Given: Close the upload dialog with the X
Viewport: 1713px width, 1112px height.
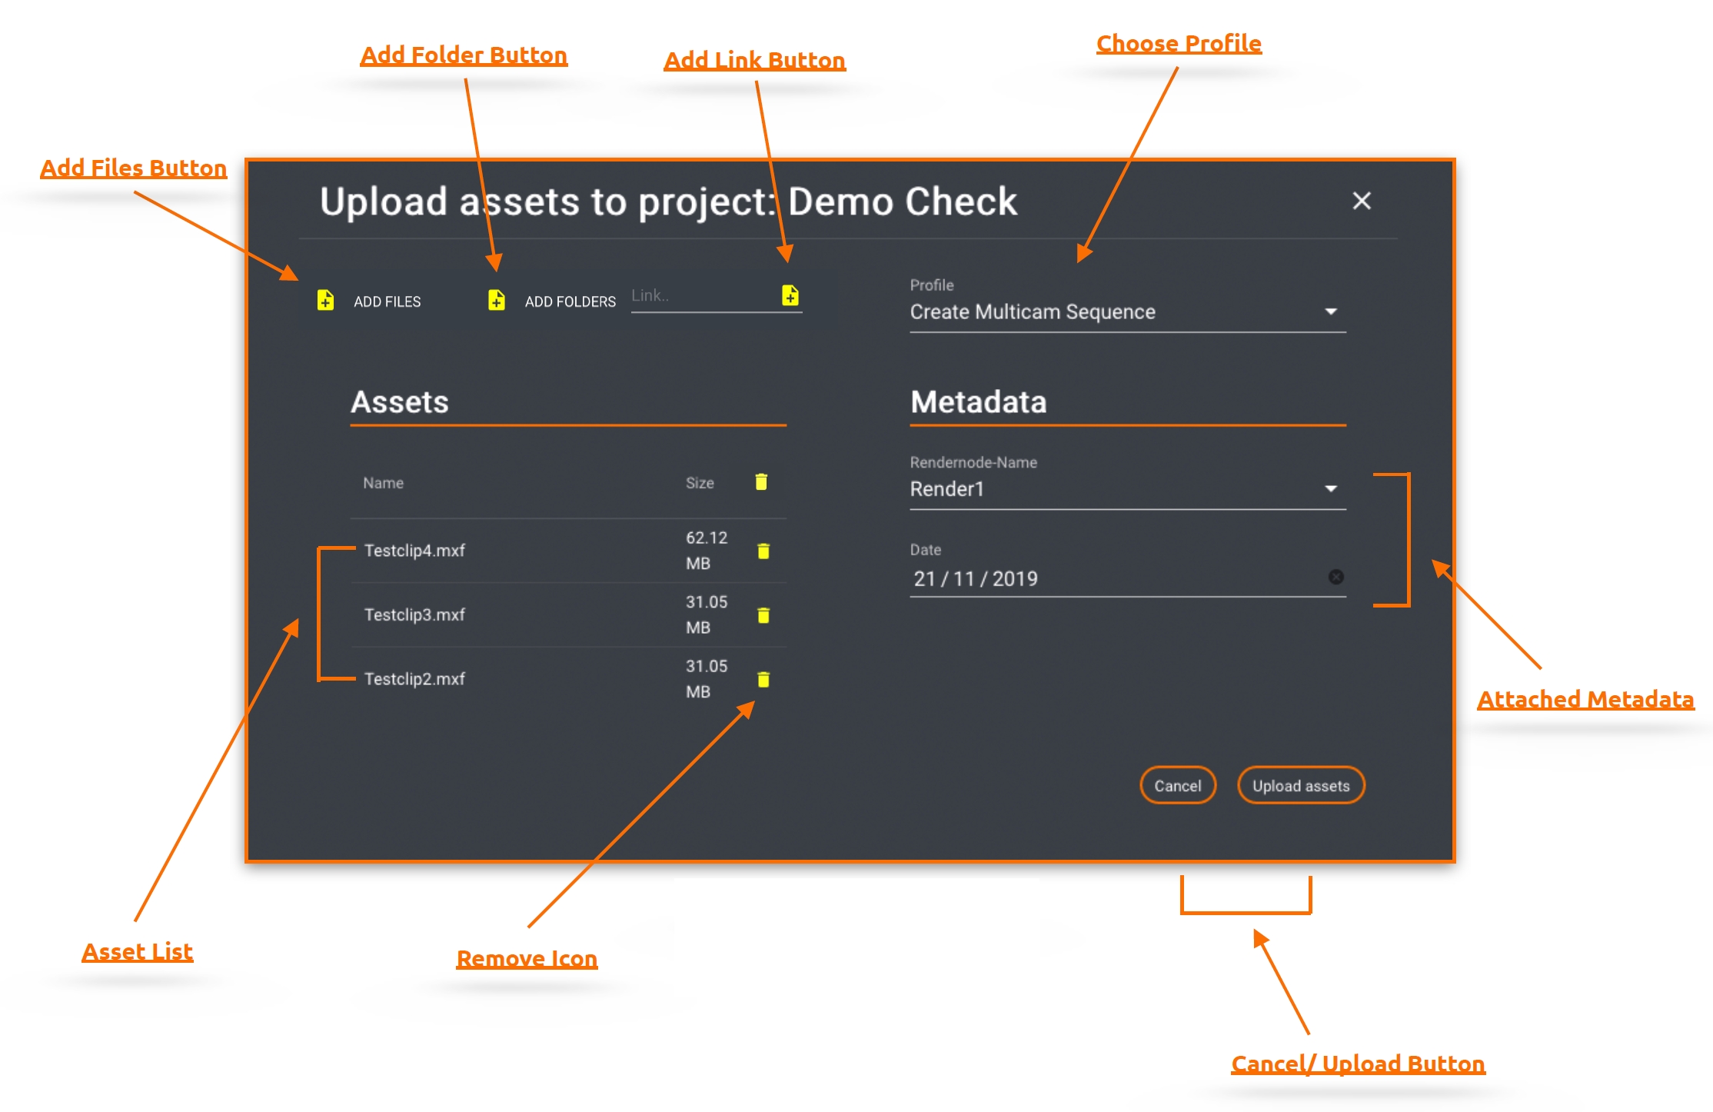Looking at the screenshot, I should coord(1362,201).
